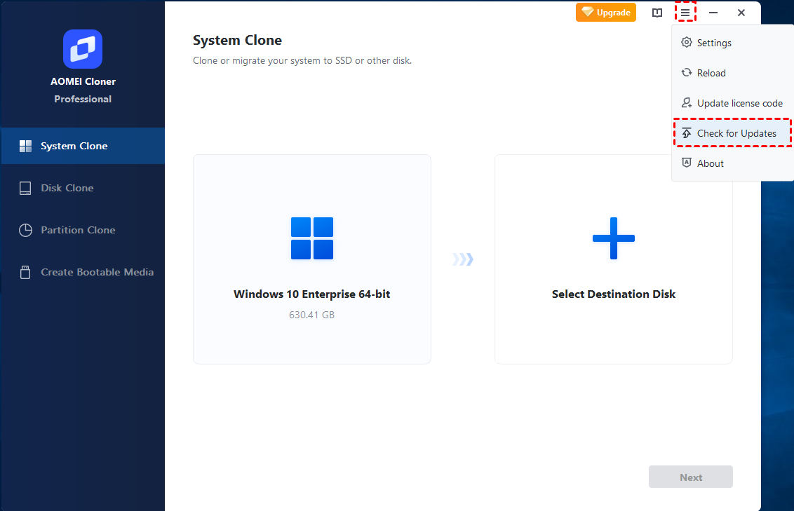
Task: Click the Partition Clone pie icon
Action: tap(25, 230)
